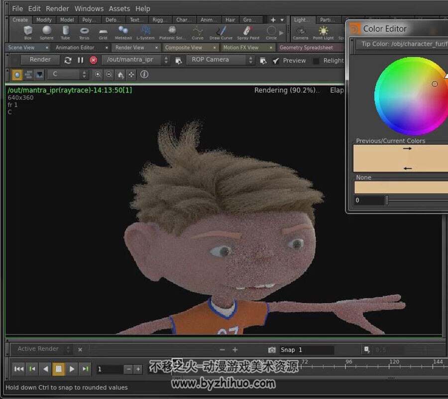This screenshot has height=399, width=448.
Task: Stop playback with the yellow button
Action: [59, 369]
